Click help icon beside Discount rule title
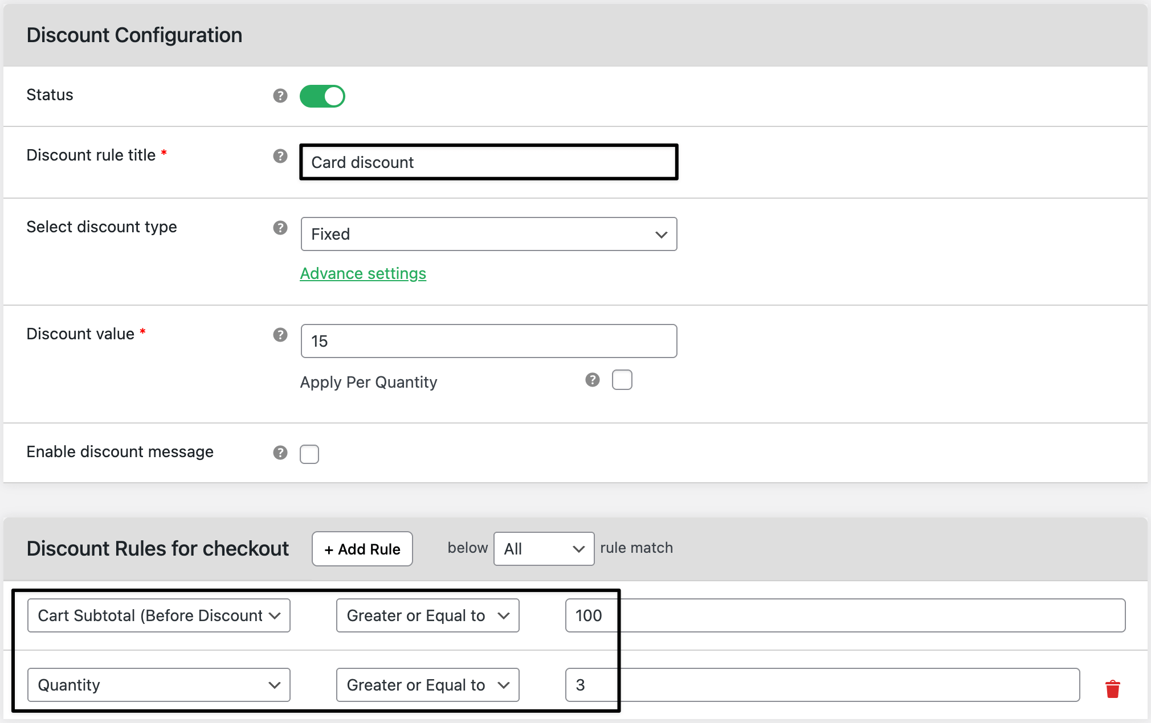The height and width of the screenshot is (723, 1151). coord(280,156)
